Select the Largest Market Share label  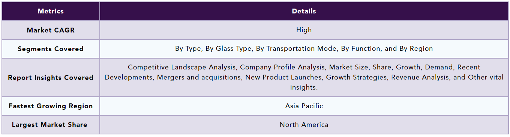[x=49, y=125]
